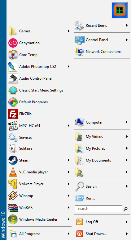This screenshot has width=131, height=240.
Task: Click the VMware Player icon
Action: (13, 184)
